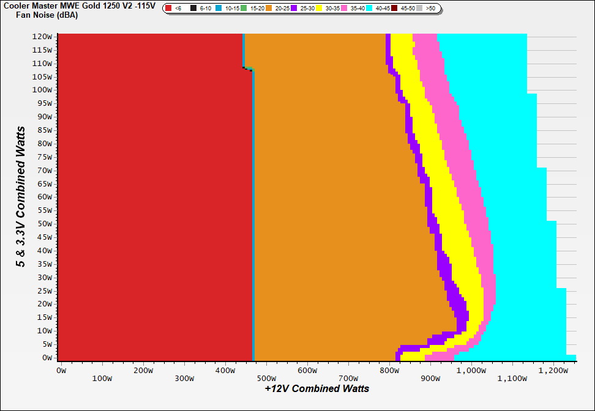595x411 pixels.
Task: Click the red <6 legend swatch
Action: pyautogui.click(x=169, y=9)
